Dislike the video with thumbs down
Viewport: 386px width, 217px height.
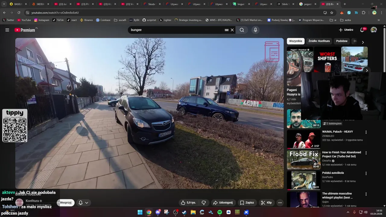click(204, 203)
